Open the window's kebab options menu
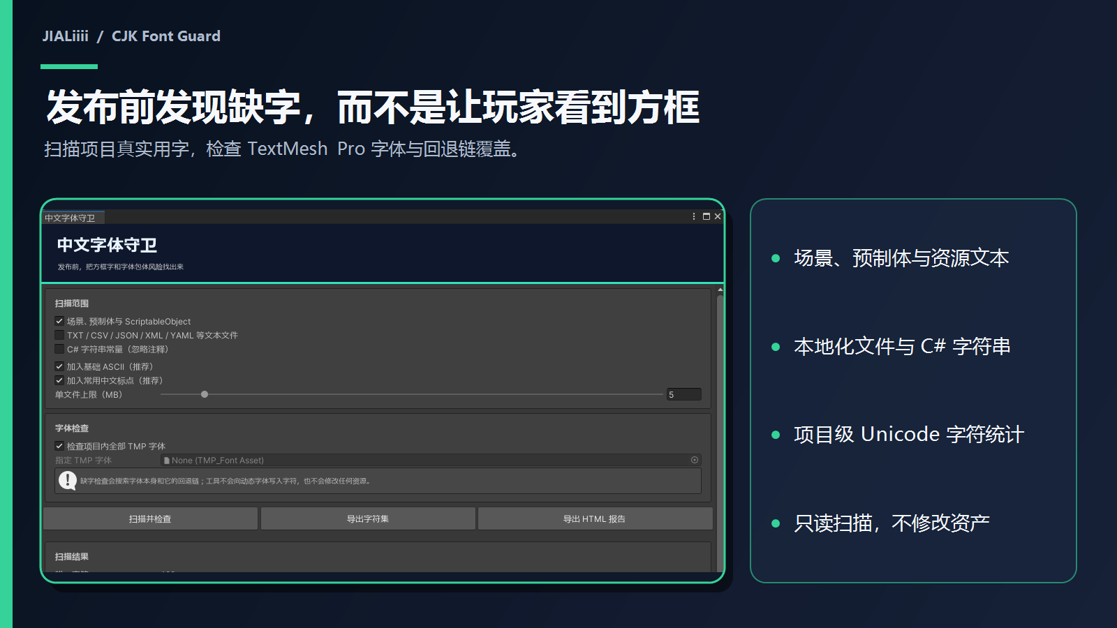Screen dimensions: 1117x628 694,217
